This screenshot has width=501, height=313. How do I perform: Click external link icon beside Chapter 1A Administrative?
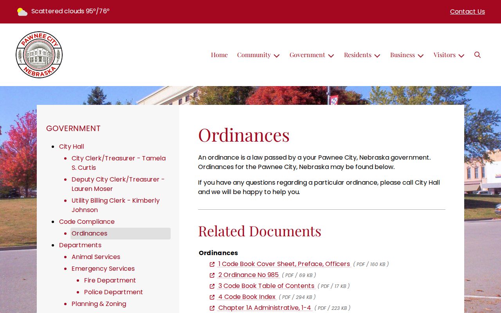(212, 308)
